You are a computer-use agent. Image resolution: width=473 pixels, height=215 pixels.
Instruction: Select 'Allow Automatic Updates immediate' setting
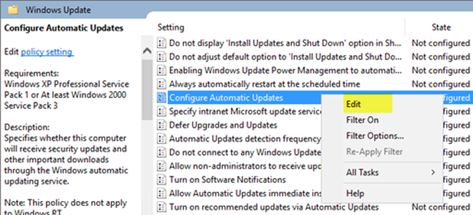click(x=245, y=193)
